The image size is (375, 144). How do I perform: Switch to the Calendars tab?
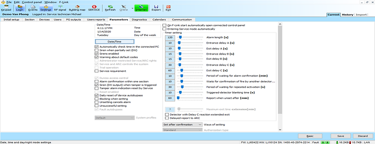(159, 20)
